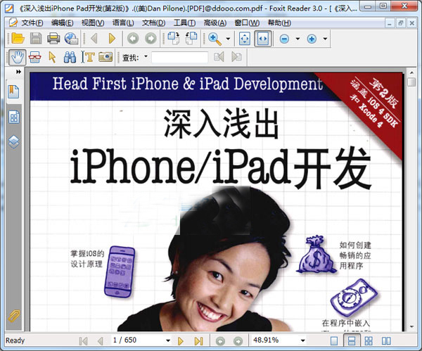Open the 查找 options dropdown arrow
The width and height of the screenshot is (422, 351).
coord(146,56)
